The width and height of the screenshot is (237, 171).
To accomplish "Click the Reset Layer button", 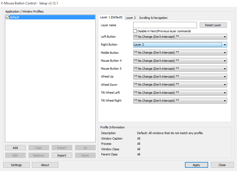I will click(x=213, y=25).
